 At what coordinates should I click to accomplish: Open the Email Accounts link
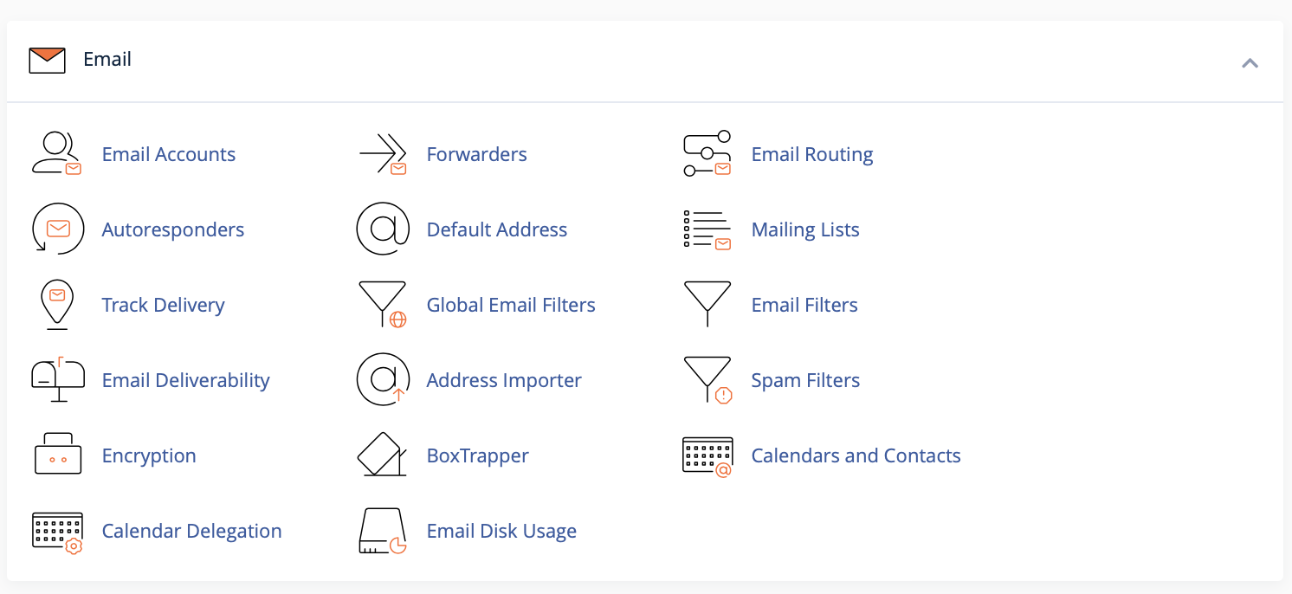pyautogui.click(x=169, y=154)
